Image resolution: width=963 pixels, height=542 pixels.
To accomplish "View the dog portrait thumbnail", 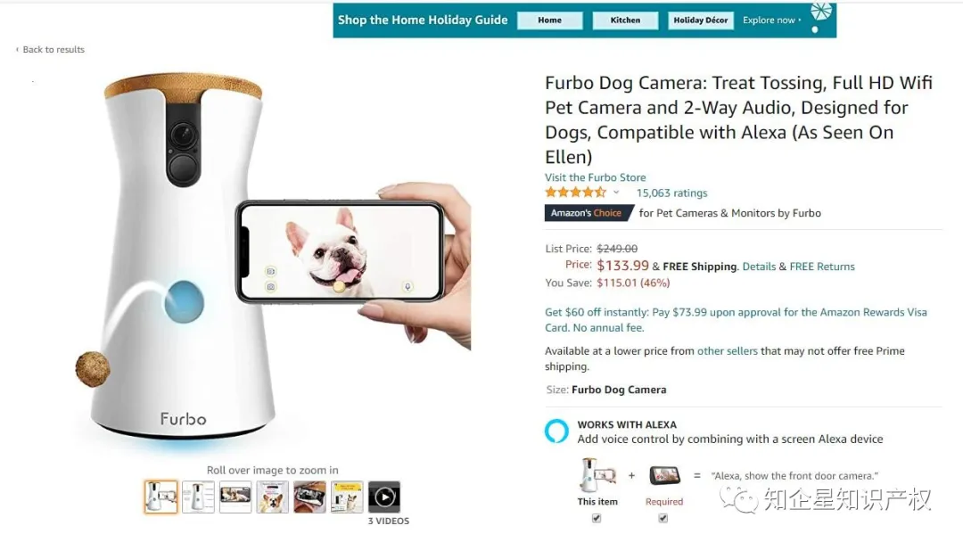I will click(x=272, y=497).
